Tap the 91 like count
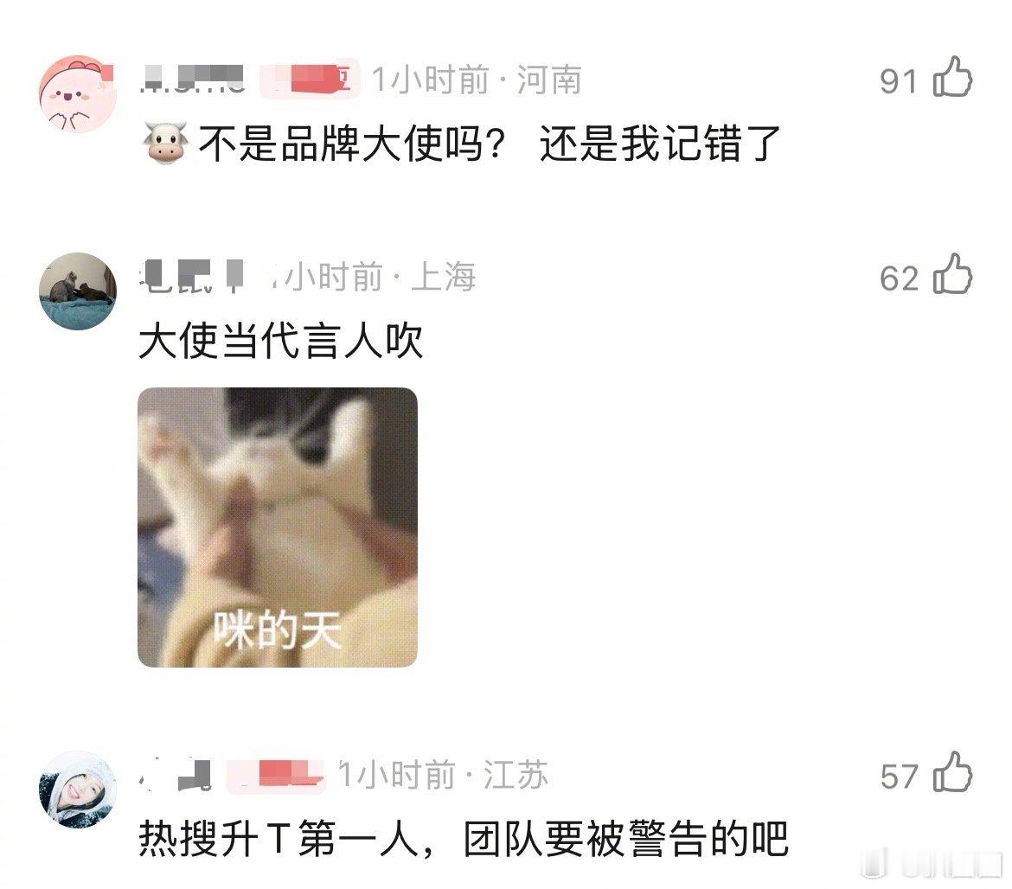This screenshot has height=889, width=1012. pos(899,81)
